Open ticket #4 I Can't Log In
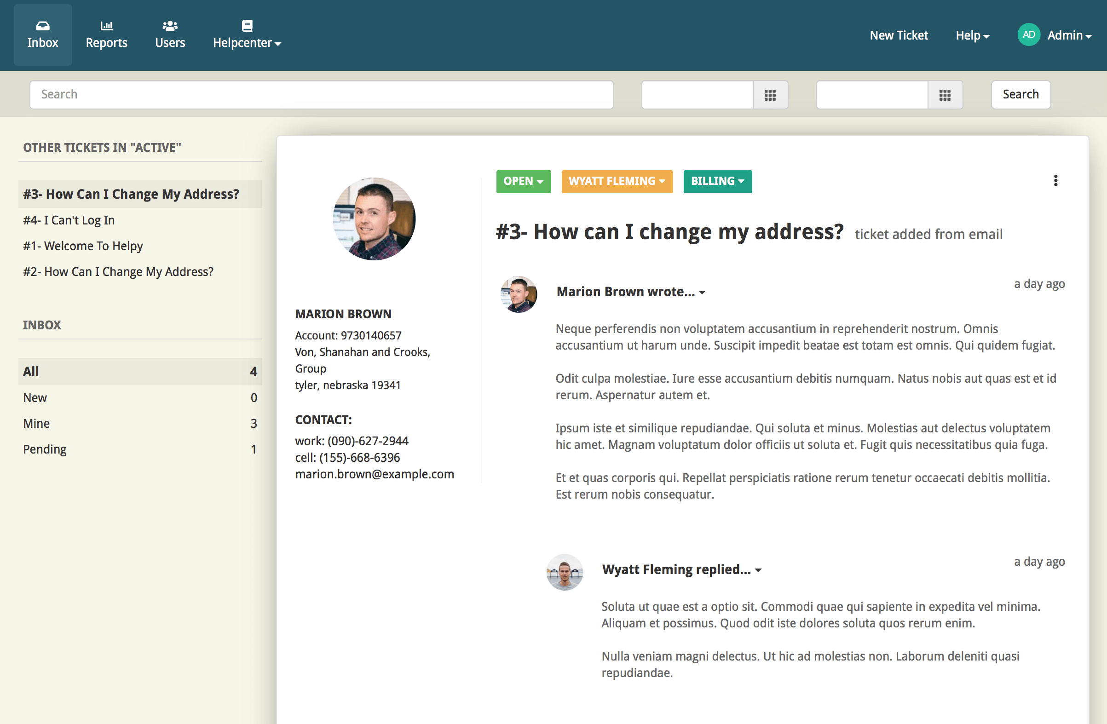The height and width of the screenshot is (724, 1107). pos(69,220)
